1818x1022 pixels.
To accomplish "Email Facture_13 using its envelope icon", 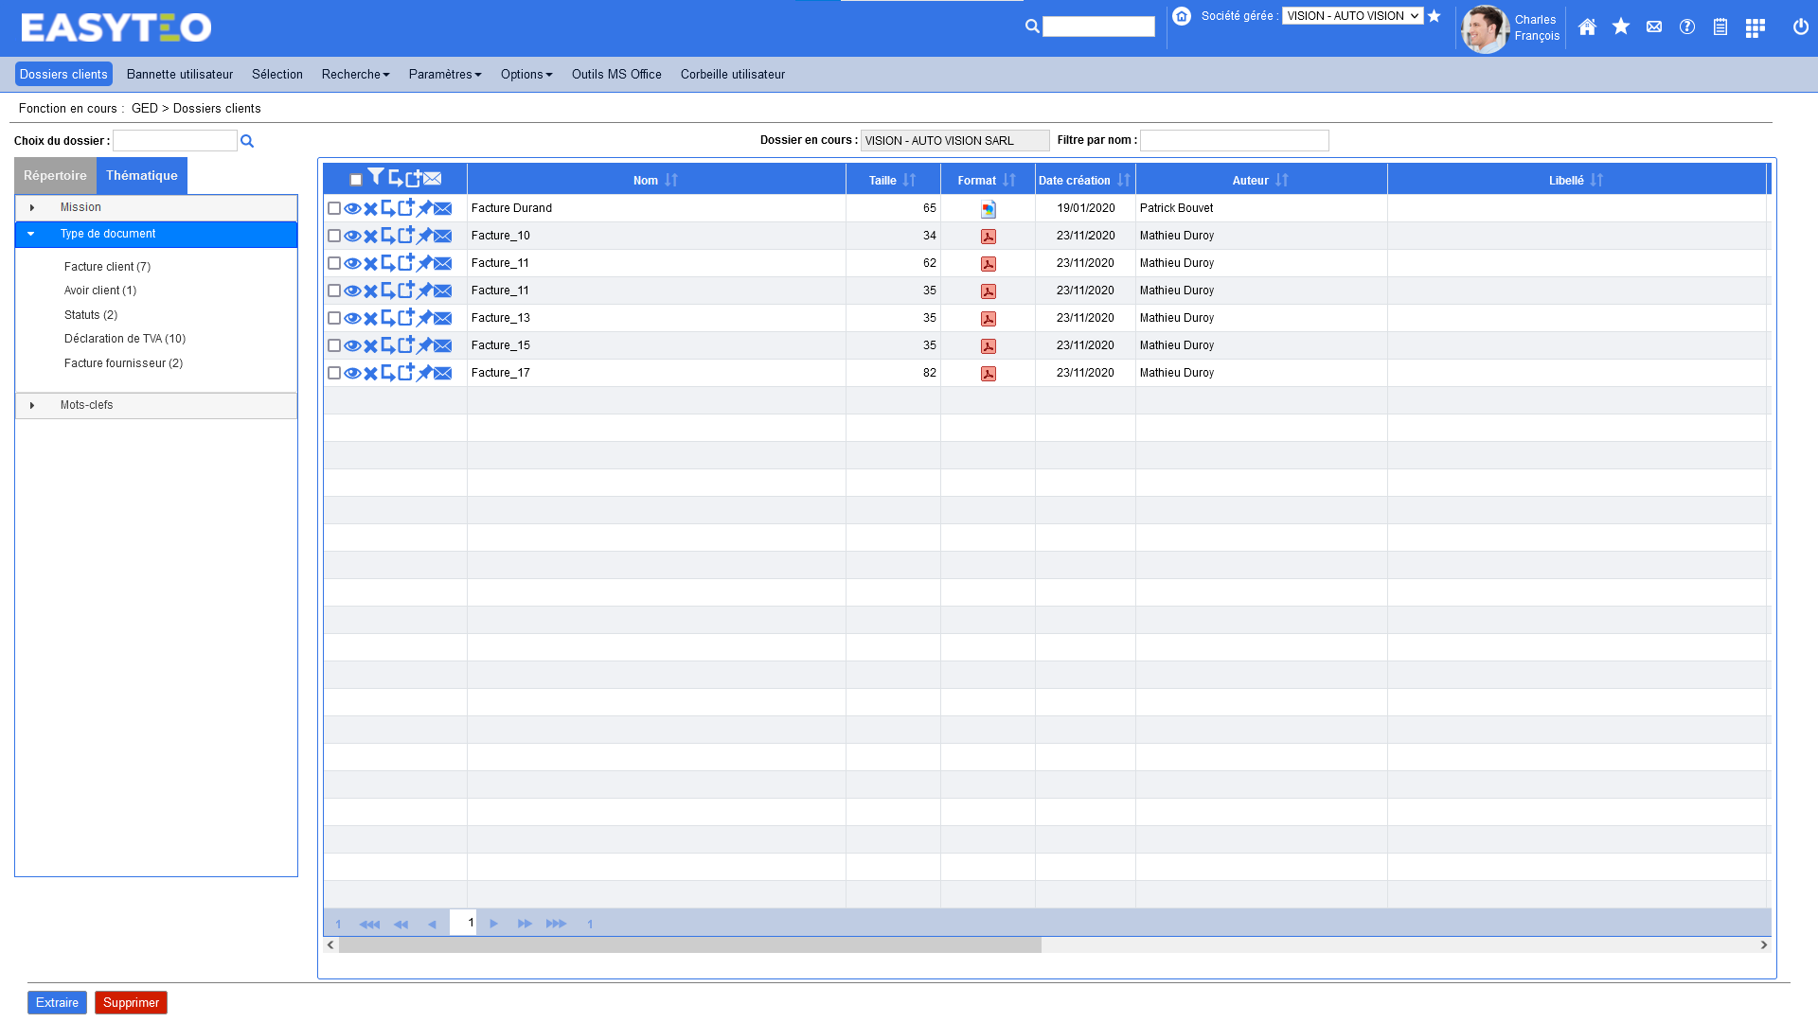I will [443, 319].
